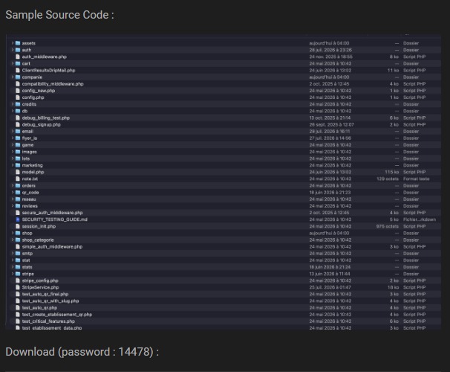Select the compatibility_middleware.php file name
The image size is (450, 372).
(53, 84)
